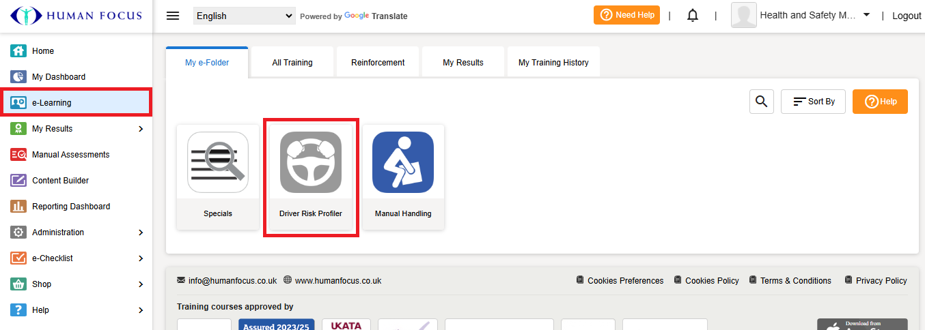The image size is (925, 330).
Task: Click the Reporting Dashboard chart icon
Action: [18, 207]
